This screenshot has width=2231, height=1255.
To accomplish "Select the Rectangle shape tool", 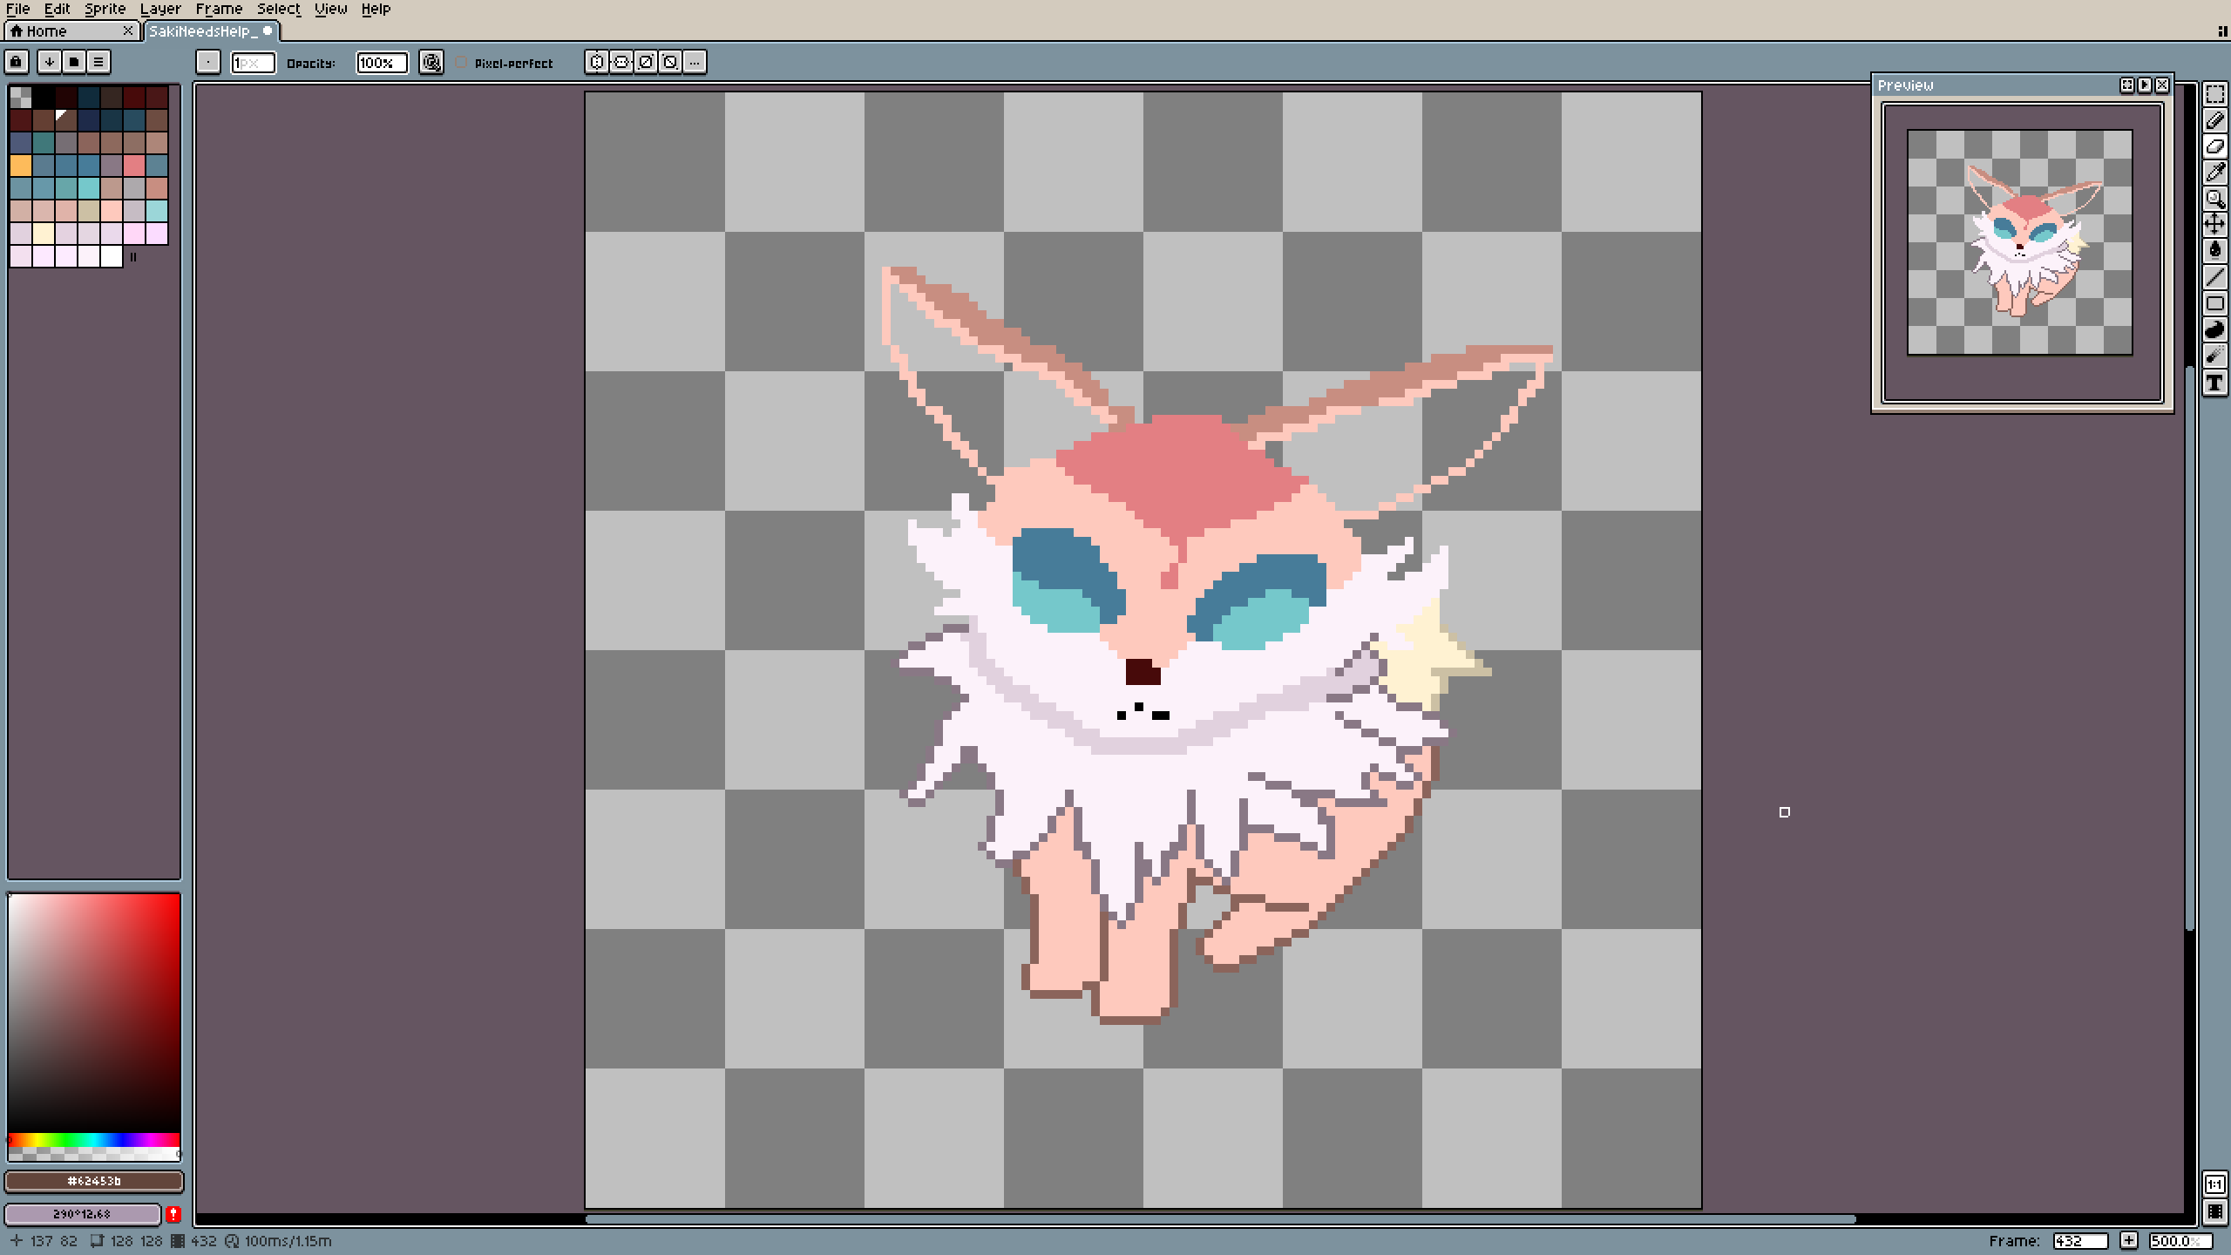I will [2214, 303].
